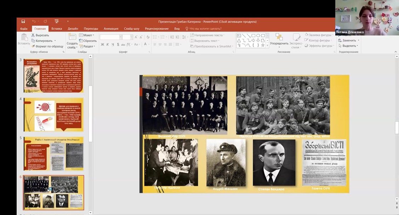
Task: Increase the font size
Action: coord(136,37)
